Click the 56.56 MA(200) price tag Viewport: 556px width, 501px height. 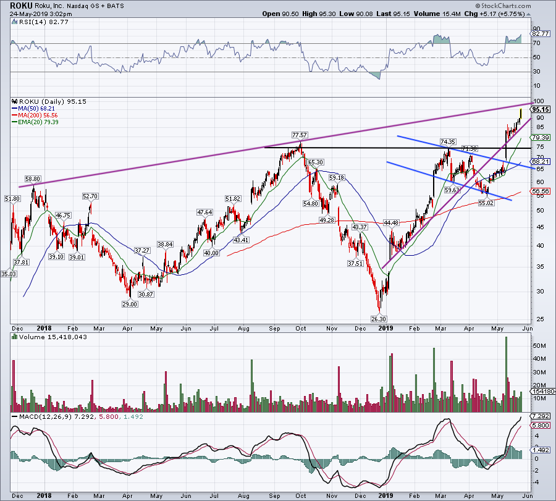click(x=541, y=191)
